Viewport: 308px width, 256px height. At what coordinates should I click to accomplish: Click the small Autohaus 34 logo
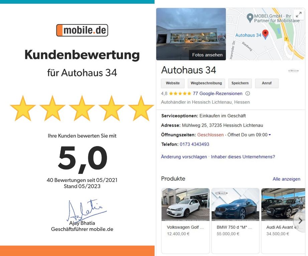point(293,71)
